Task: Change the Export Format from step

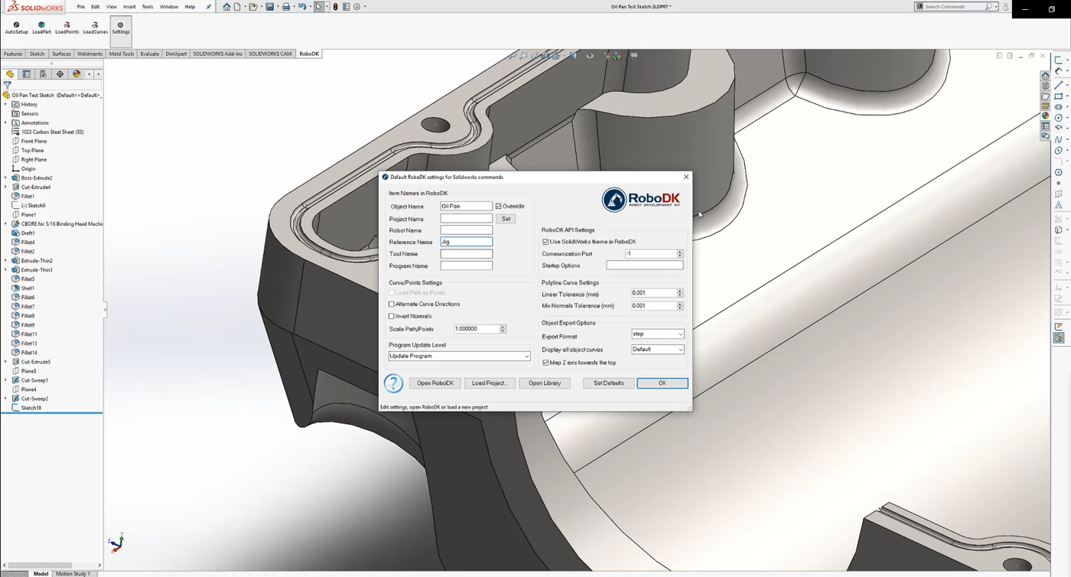Action: pos(680,334)
